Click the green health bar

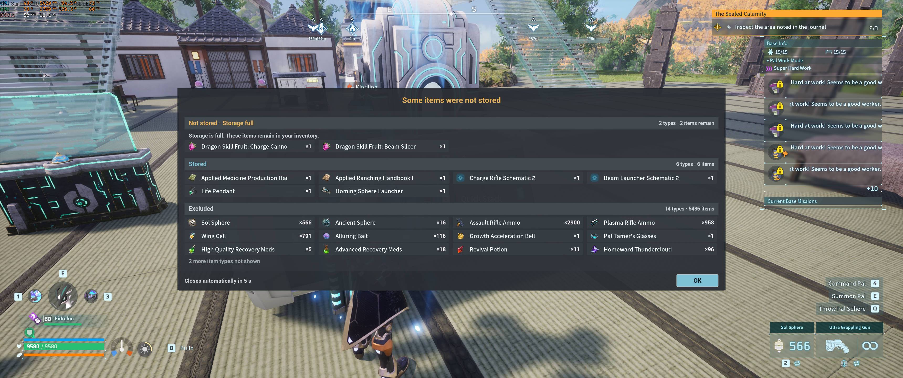click(64, 346)
